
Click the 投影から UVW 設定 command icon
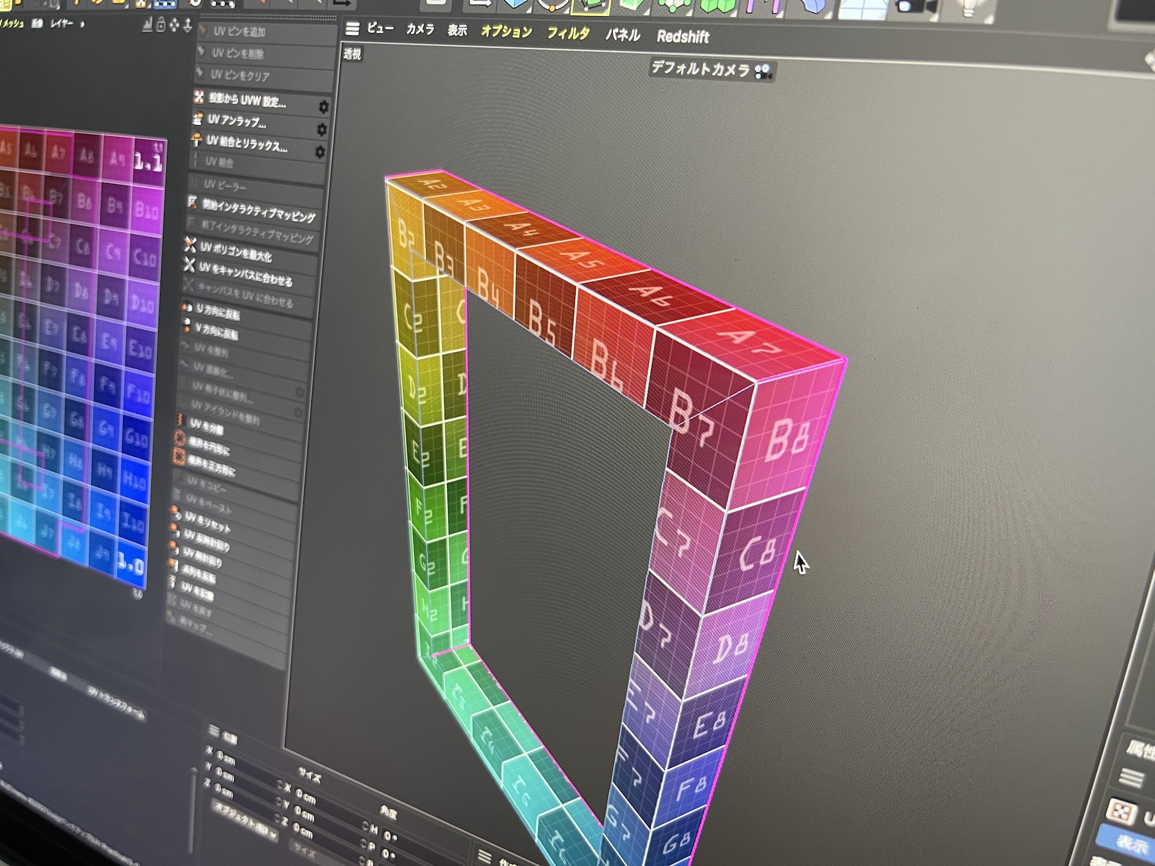tap(199, 97)
